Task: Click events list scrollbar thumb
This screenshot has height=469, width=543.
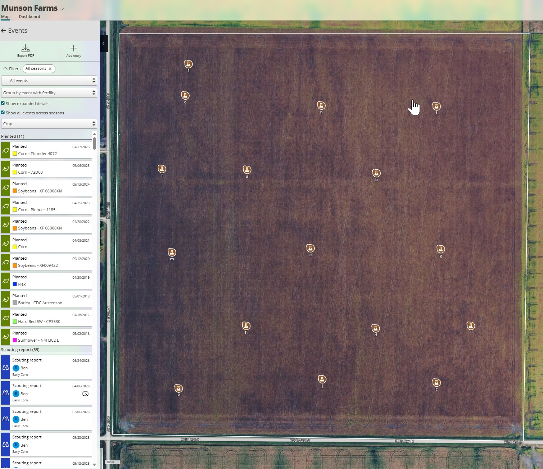Action: [94, 143]
